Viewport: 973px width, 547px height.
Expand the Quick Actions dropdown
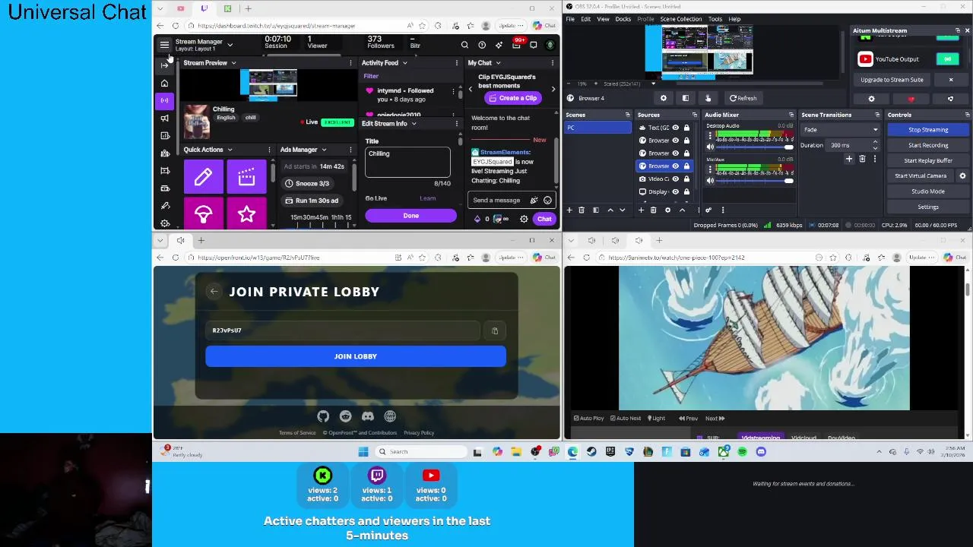pyautogui.click(x=230, y=150)
